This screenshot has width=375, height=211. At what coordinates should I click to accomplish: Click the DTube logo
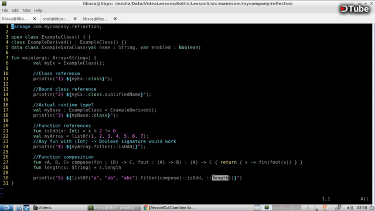click(354, 9)
